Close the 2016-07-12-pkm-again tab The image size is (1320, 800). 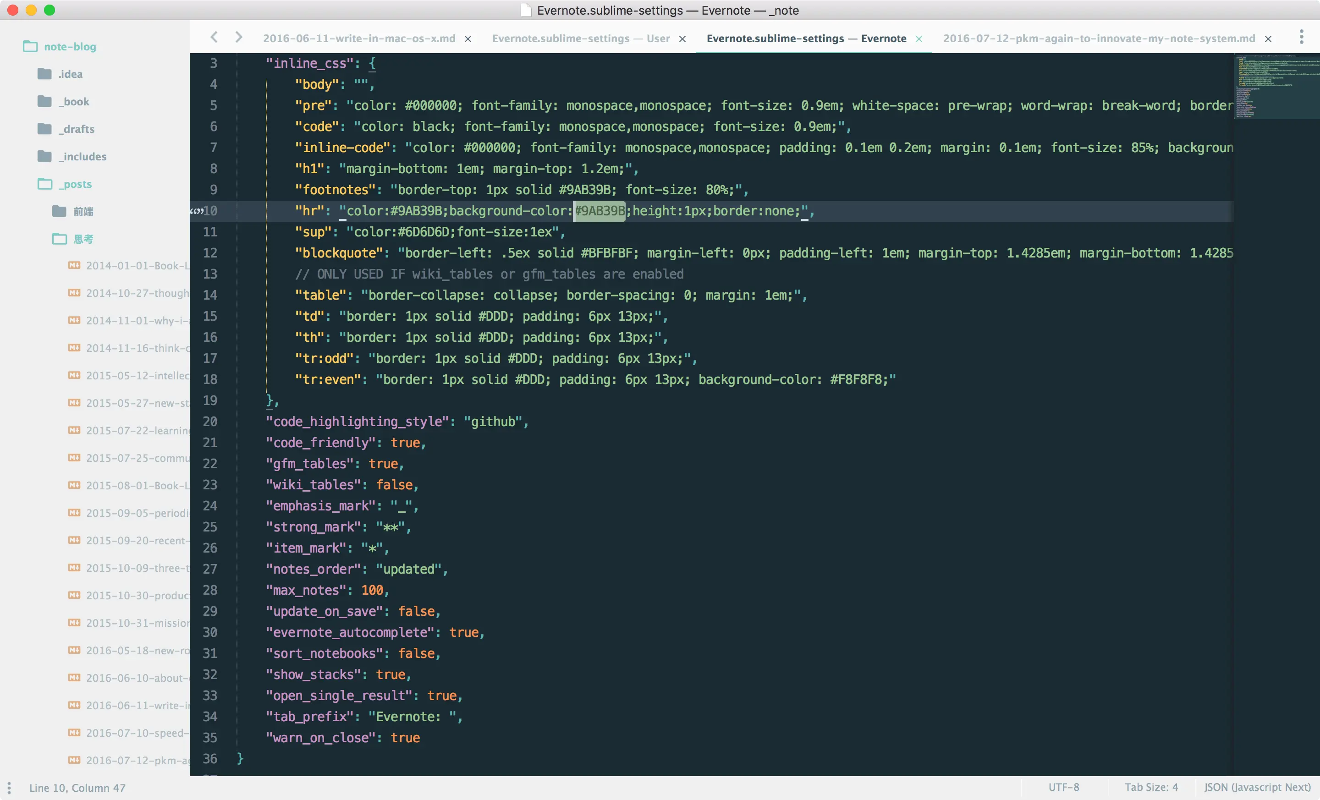[x=1268, y=38]
